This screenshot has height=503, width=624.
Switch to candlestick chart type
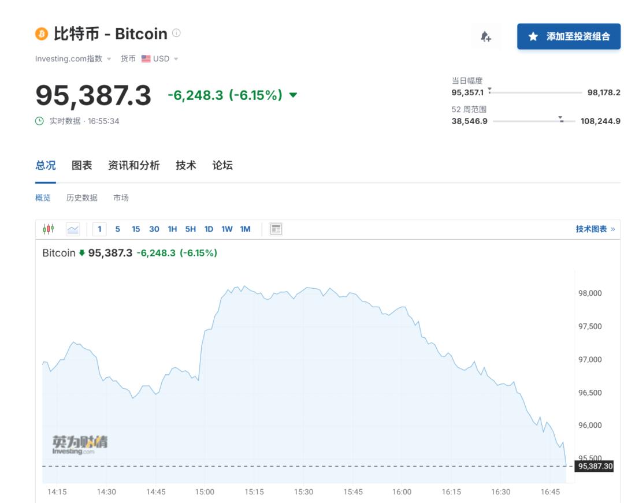pyautogui.click(x=49, y=229)
